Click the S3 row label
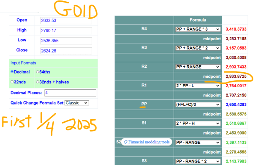The width and height of the screenshot is (264, 165). 144,161
